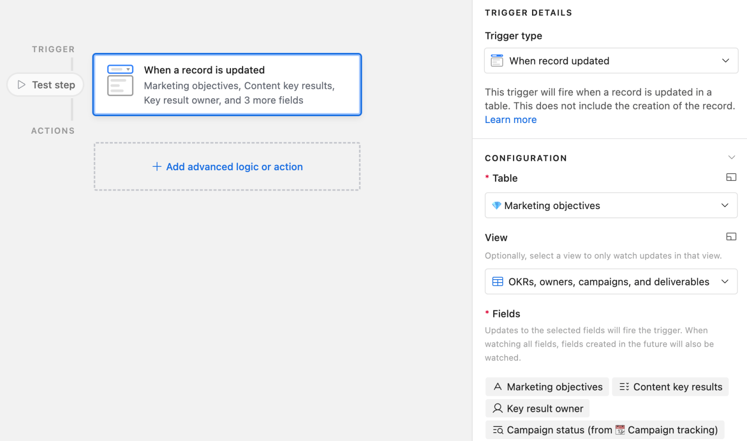Open the Trigger type dropdown

coord(725,61)
